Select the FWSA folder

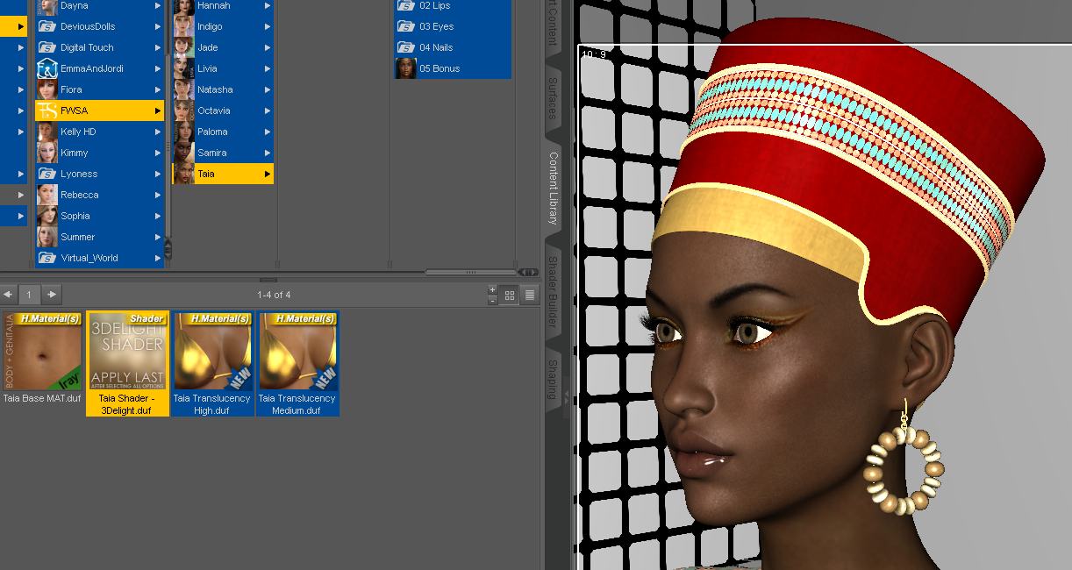point(99,110)
